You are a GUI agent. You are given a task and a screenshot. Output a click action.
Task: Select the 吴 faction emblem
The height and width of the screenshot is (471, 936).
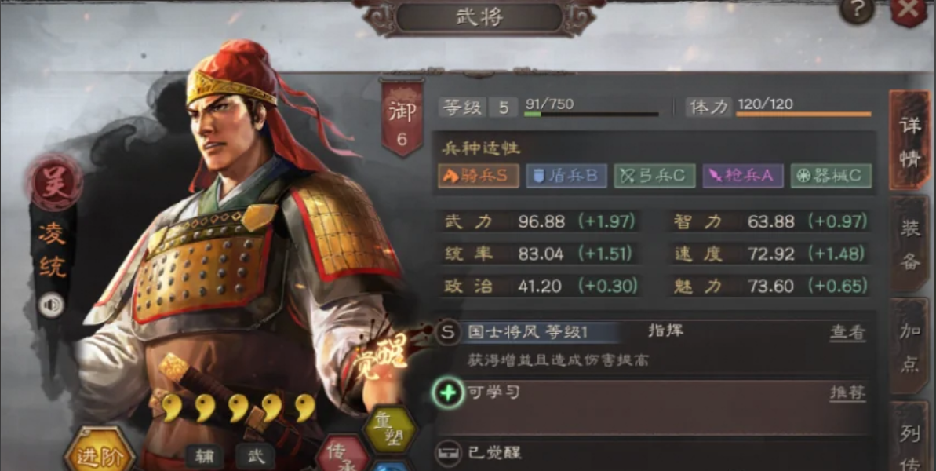click(54, 181)
